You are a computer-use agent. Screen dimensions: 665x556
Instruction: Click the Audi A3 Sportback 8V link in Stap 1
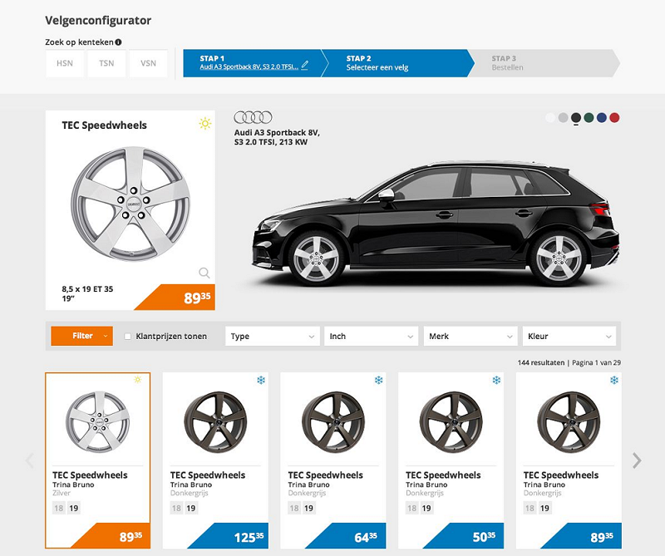pyautogui.click(x=249, y=67)
